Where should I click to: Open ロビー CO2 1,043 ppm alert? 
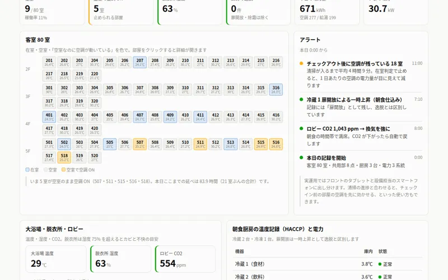(361, 136)
